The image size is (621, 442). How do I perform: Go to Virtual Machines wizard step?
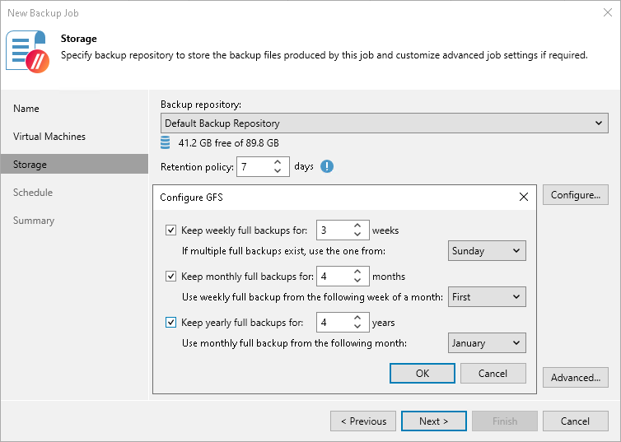pyautogui.click(x=49, y=137)
